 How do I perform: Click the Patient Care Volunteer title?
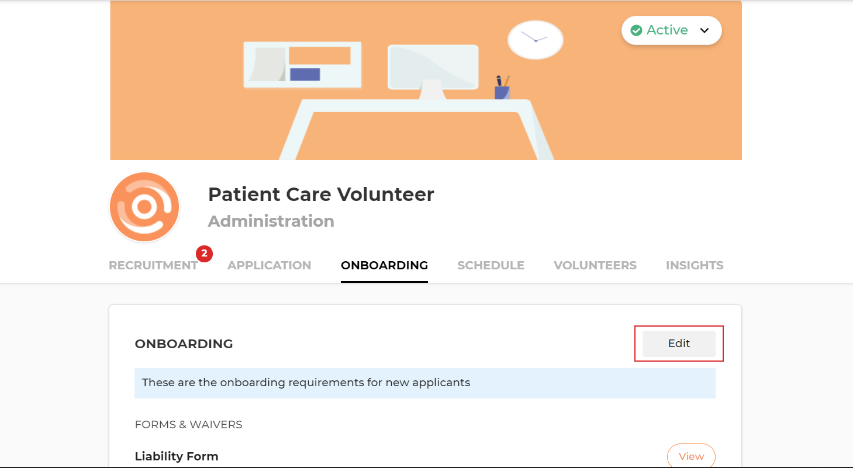click(321, 194)
